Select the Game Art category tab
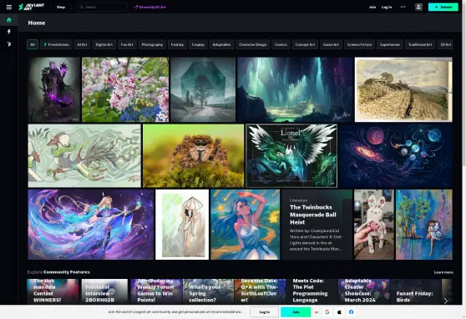Screen dimensions: 466x319 [x=331, y=44]
